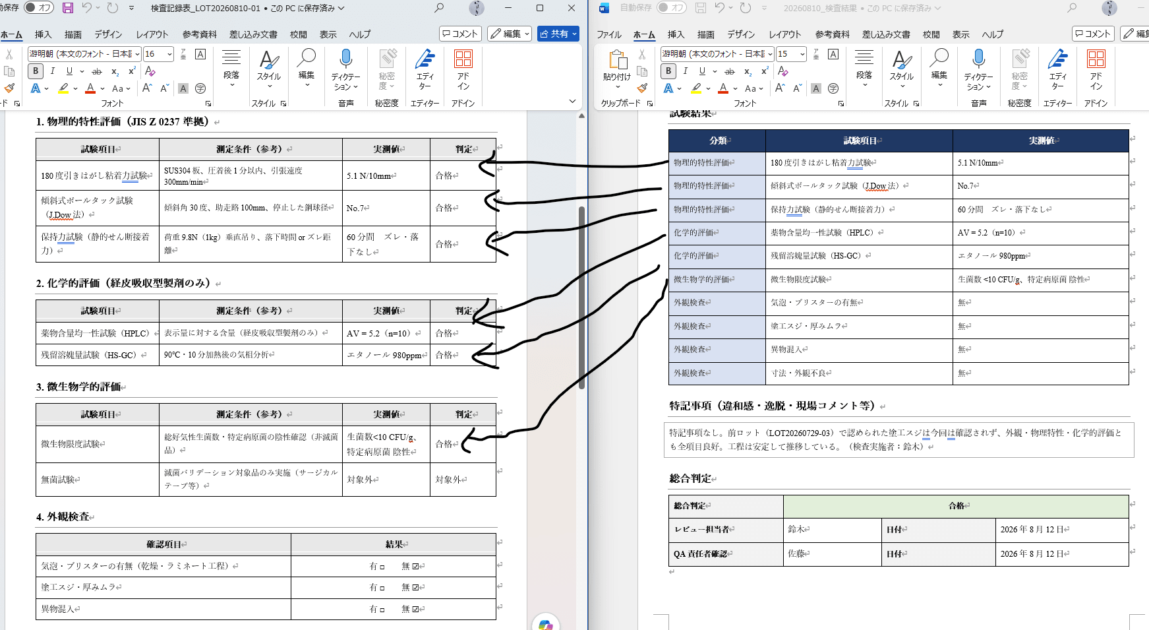Open the 挿入 tab in the 検査記録表 window

click(x=43, y=34)
